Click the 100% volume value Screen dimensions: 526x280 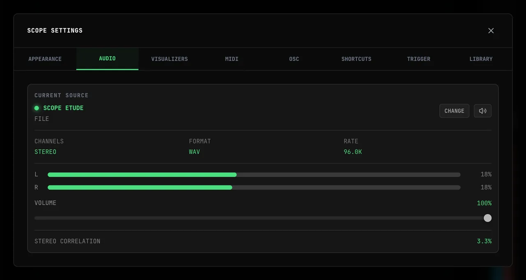(484, 203)
